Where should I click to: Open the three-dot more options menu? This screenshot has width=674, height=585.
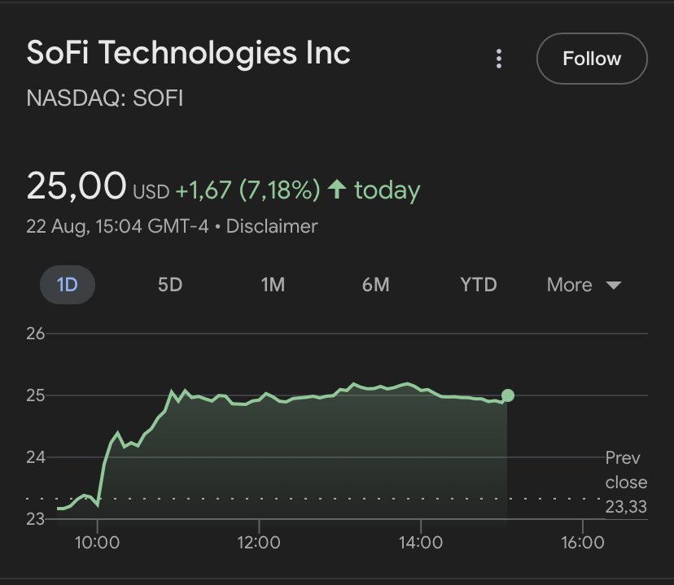coord(499,59)
